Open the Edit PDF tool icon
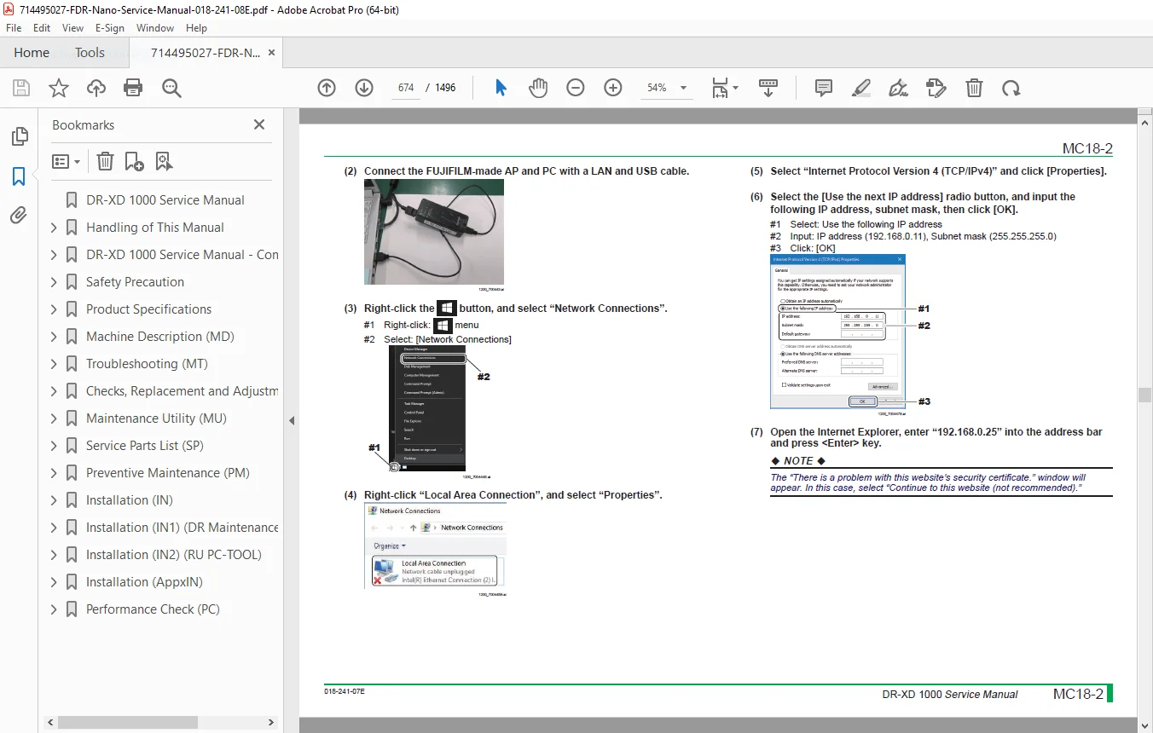Image resolution: width=1153 pixels, height=733 pixels. pyautogui.click(x=936, y=88)
